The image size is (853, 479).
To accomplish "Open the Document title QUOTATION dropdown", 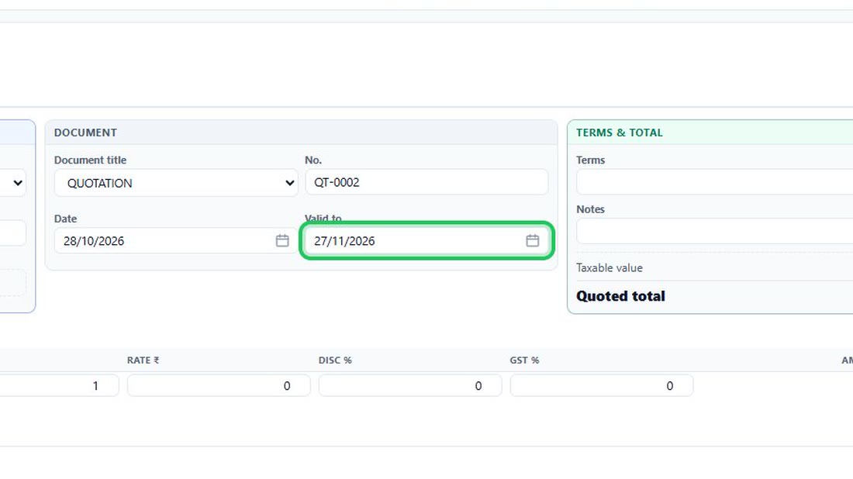I will click(176, 183).
